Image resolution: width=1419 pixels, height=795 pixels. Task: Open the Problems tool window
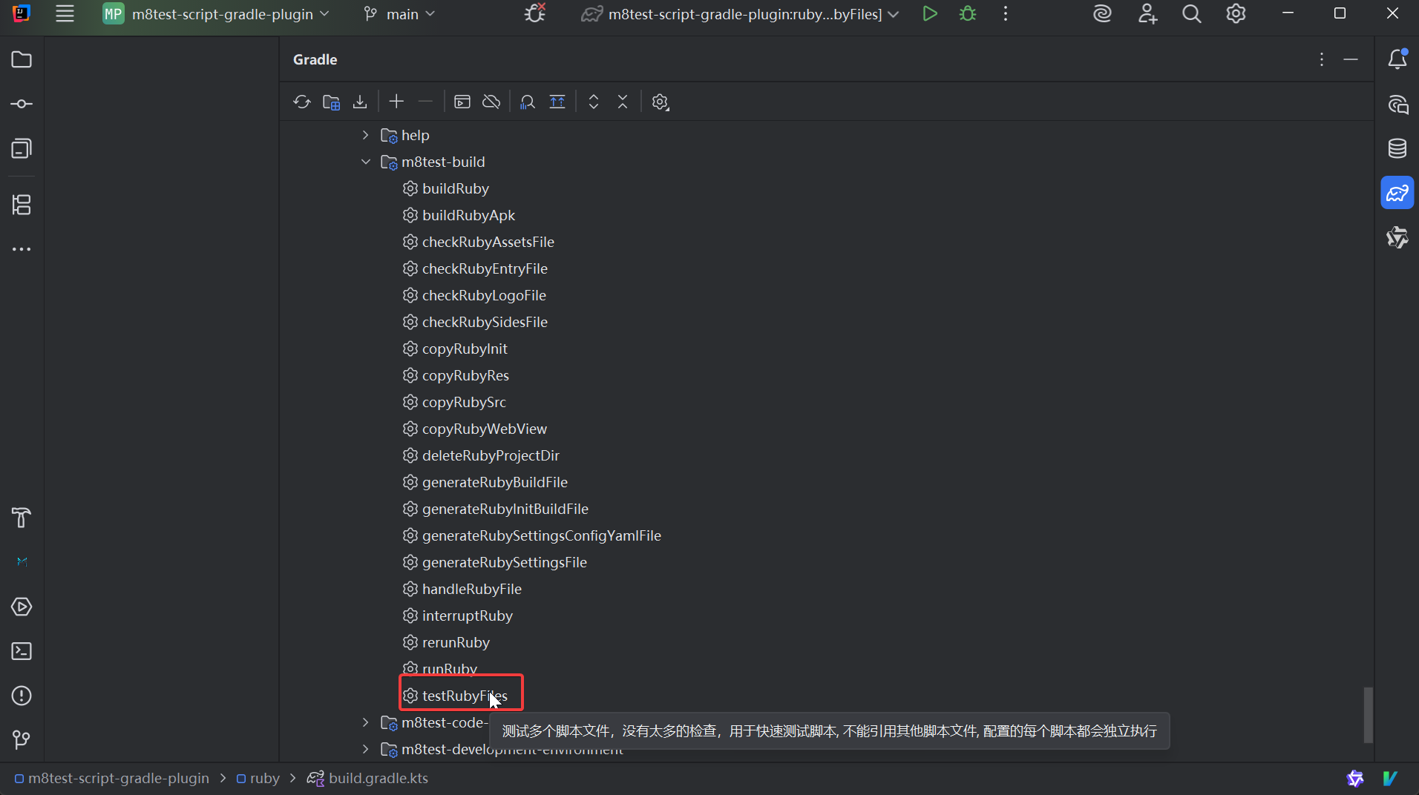pyautogui.click(x=22, y=696)
